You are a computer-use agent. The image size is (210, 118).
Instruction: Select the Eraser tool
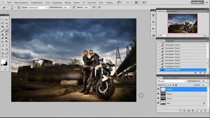click(x=3, y=38)
